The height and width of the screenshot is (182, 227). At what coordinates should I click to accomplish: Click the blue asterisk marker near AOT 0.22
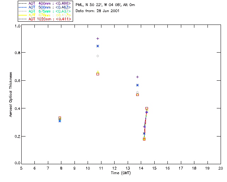(x=144, y=133)
